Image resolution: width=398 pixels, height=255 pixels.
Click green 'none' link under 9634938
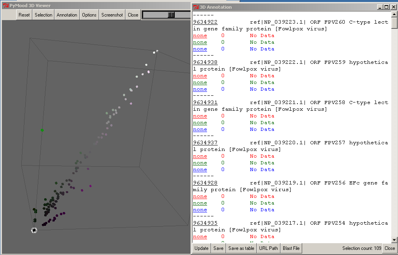[200, 82]
